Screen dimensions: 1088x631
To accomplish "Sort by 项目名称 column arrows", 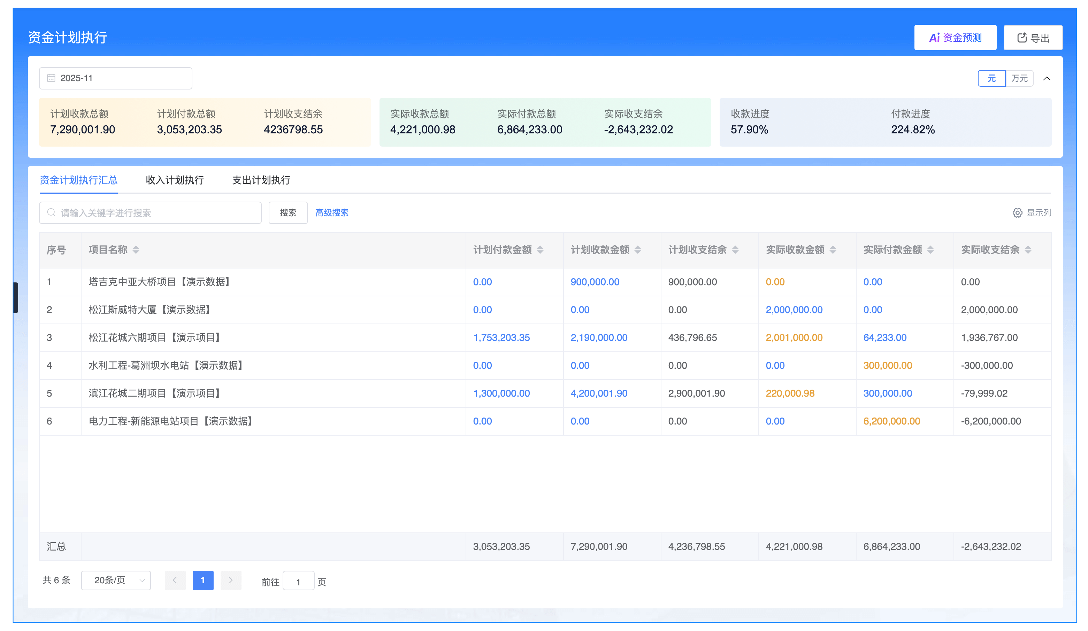I will click(136, 250).
